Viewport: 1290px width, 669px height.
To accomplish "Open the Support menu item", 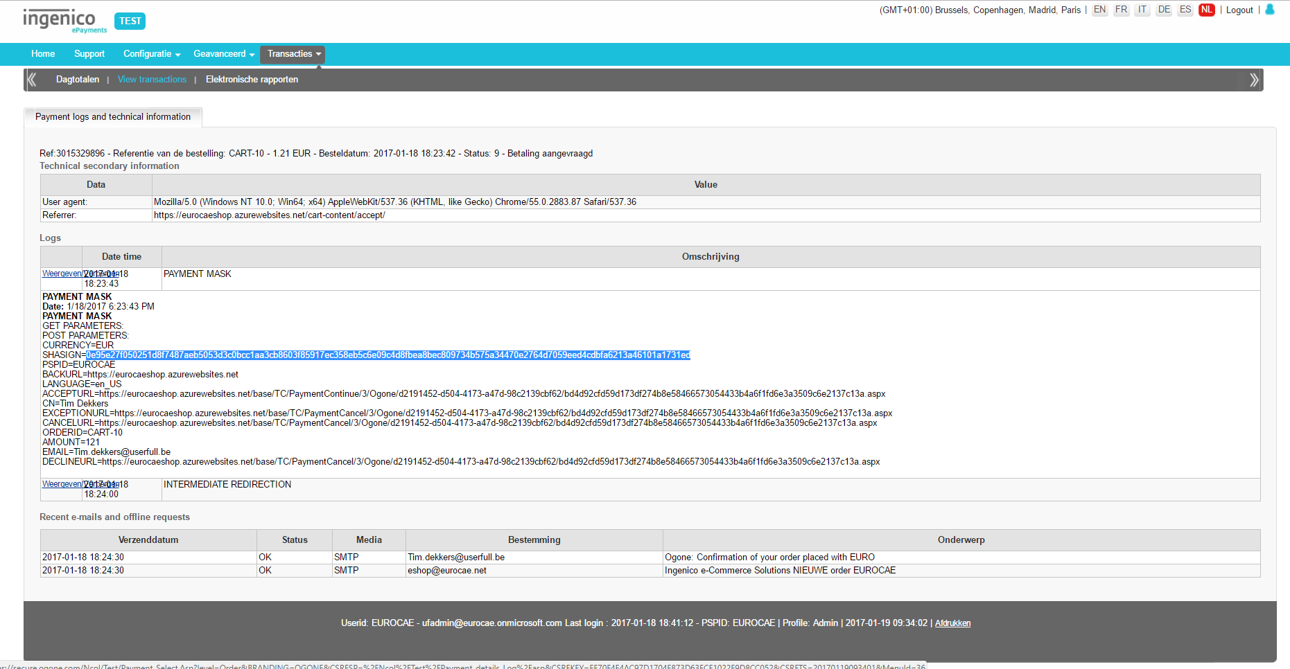I will click(x=89, y=54).
